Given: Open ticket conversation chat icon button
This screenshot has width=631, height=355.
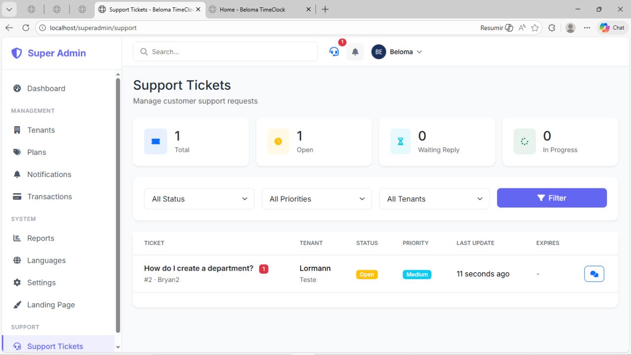Looking at the screenshot, I should coord(594,274).
